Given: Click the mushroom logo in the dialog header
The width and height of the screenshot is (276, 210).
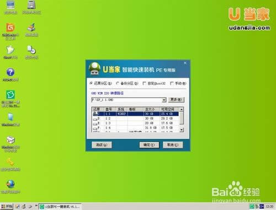Looking at the screenshot, I should (94, 68).
